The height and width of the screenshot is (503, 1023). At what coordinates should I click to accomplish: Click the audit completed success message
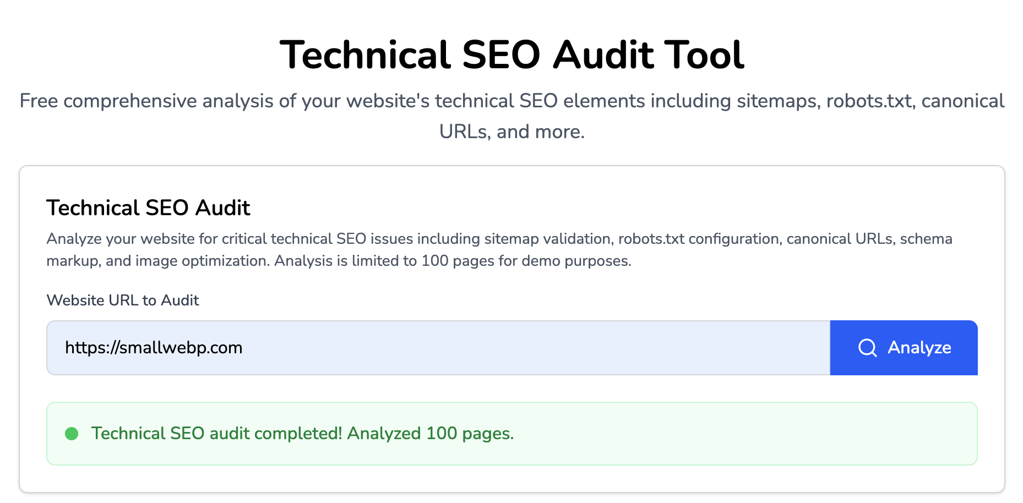coord(302,434)
